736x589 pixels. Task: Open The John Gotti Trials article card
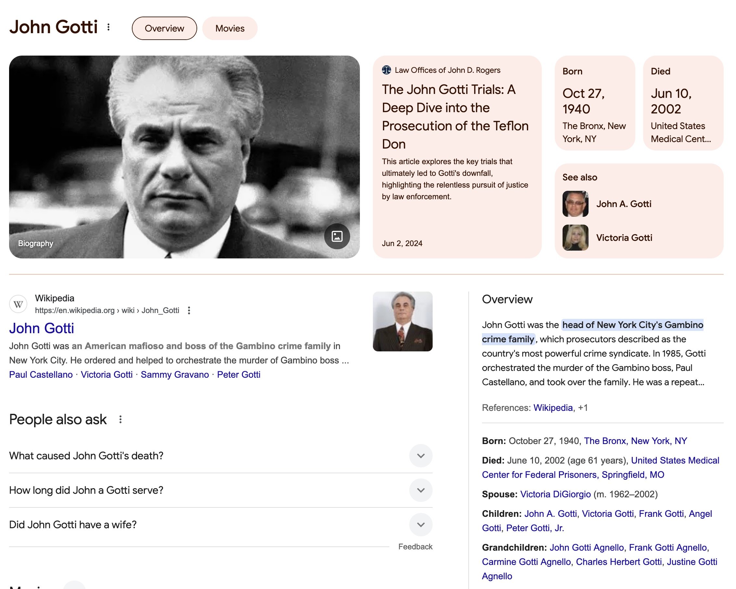(x=456, y=117)
